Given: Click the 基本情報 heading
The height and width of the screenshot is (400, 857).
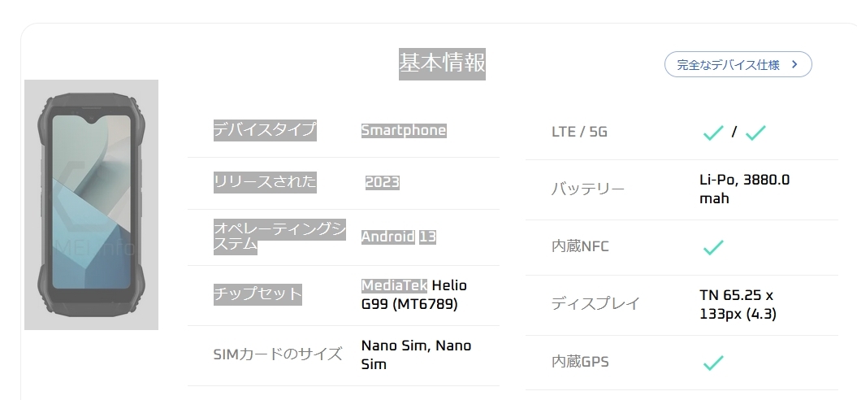Looking at the screenshot, I should 442,63.
